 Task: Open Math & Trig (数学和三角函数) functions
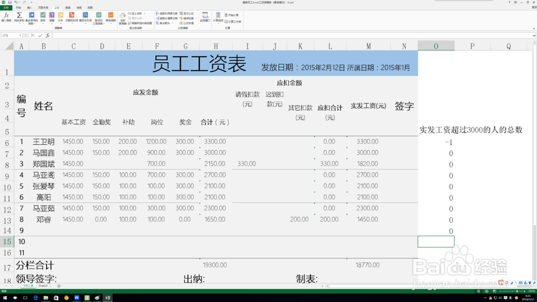tap(99, 18)
